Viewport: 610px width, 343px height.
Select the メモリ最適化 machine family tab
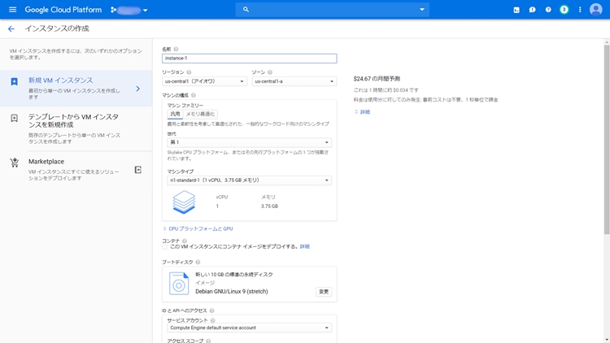[x=200, y=114]
